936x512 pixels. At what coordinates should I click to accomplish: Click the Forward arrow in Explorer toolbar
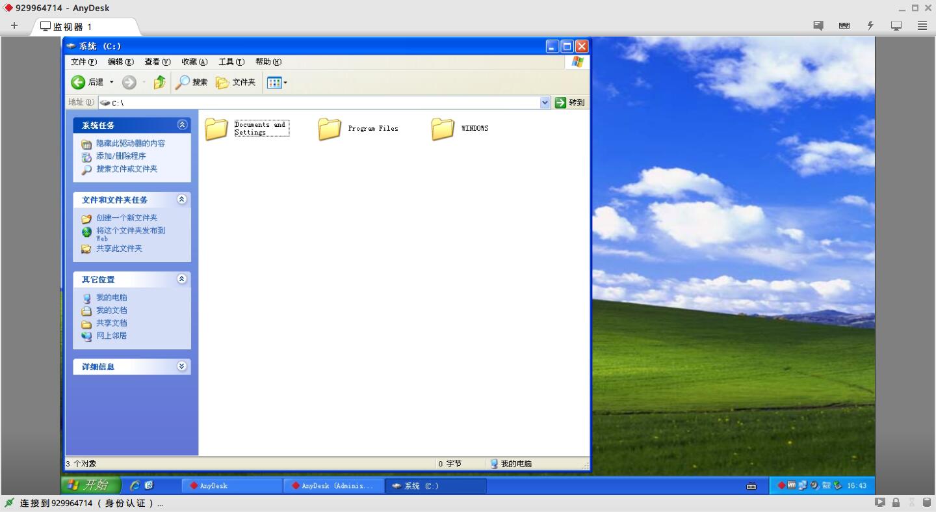(129, 82)
